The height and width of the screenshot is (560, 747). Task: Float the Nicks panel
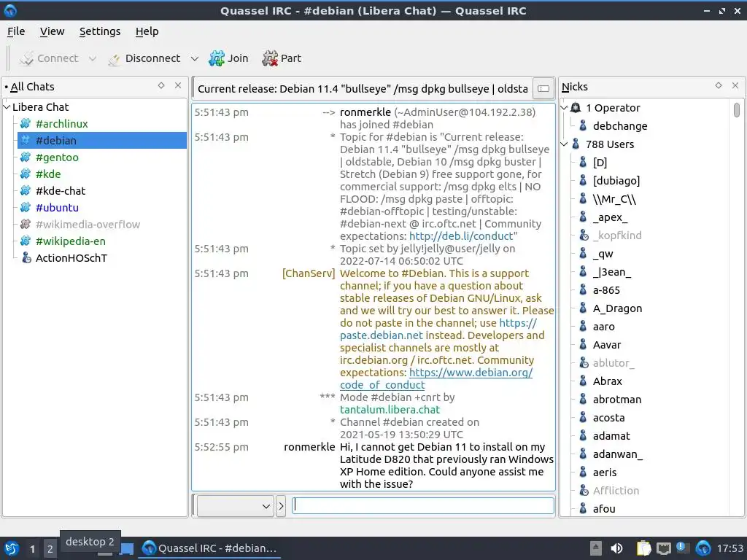[x=719, y=85]
